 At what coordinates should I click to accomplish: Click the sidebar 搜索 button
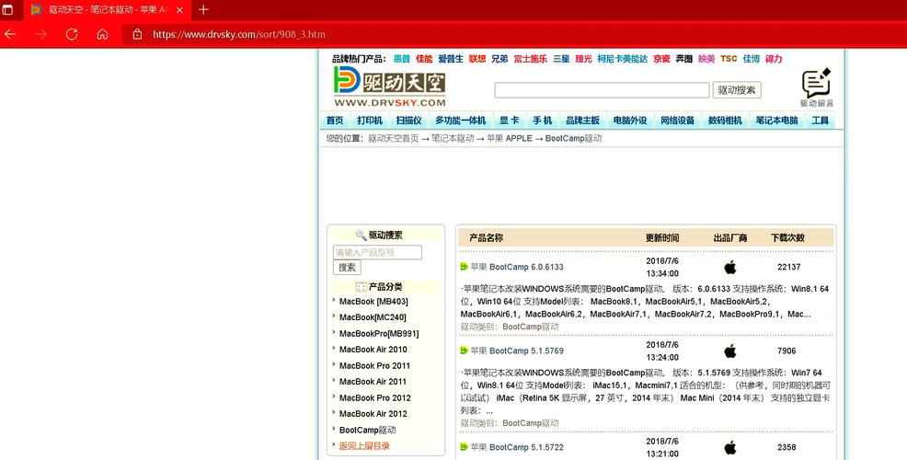click(x=347, y=268)
